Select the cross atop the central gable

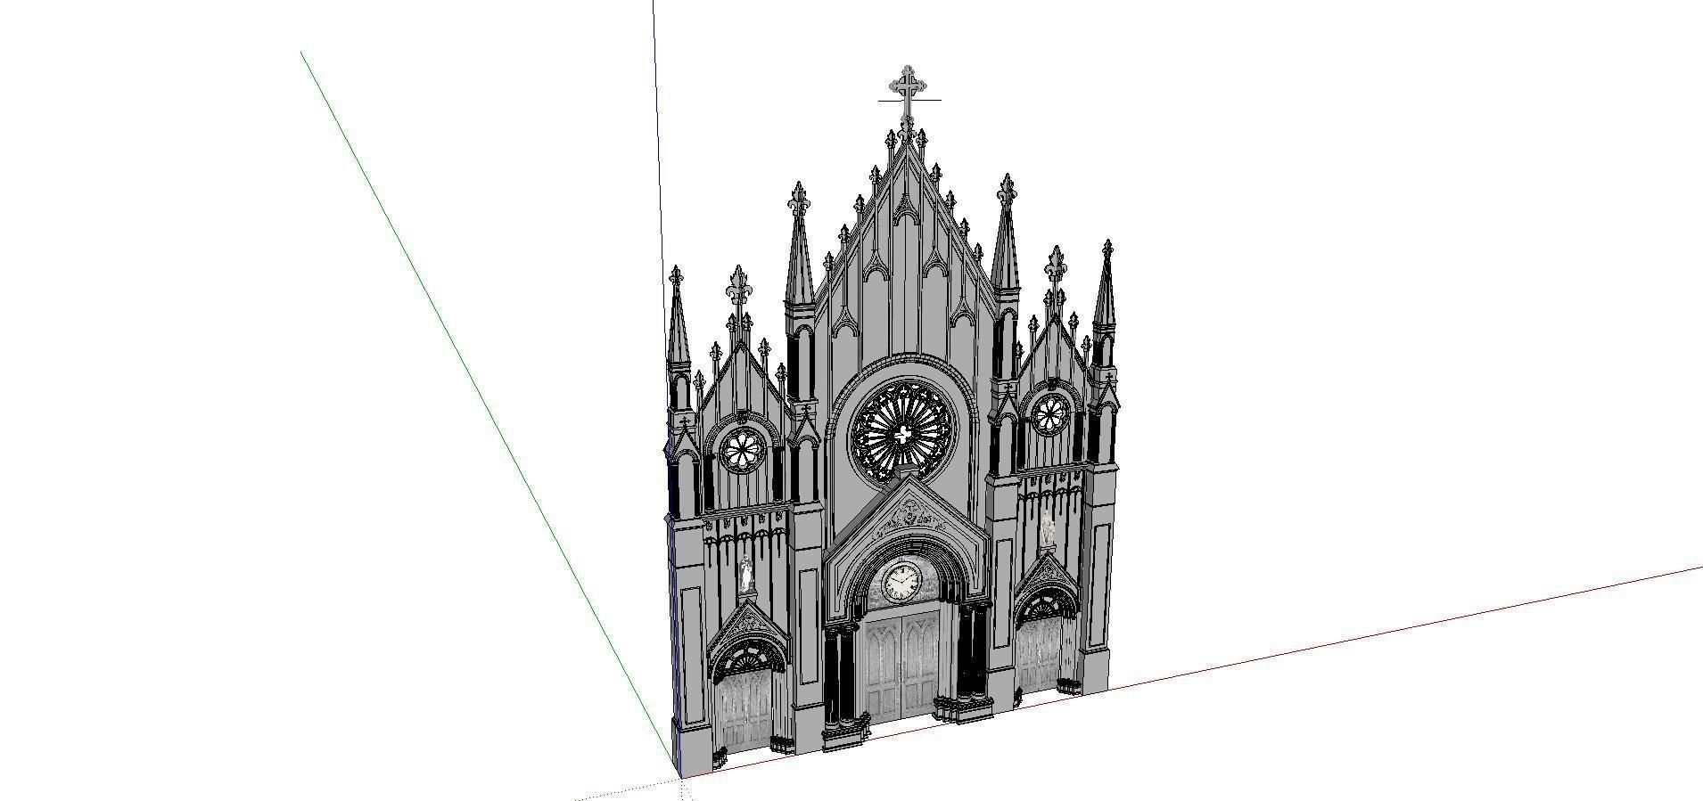click(x=908, y=94)
